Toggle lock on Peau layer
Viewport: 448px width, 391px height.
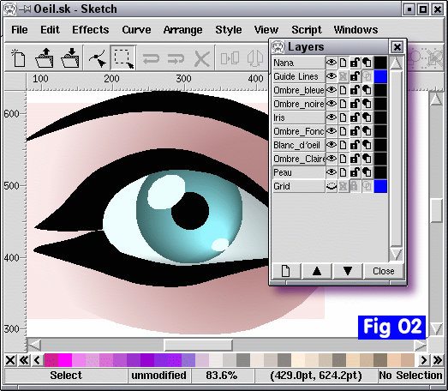pos(355,172)
